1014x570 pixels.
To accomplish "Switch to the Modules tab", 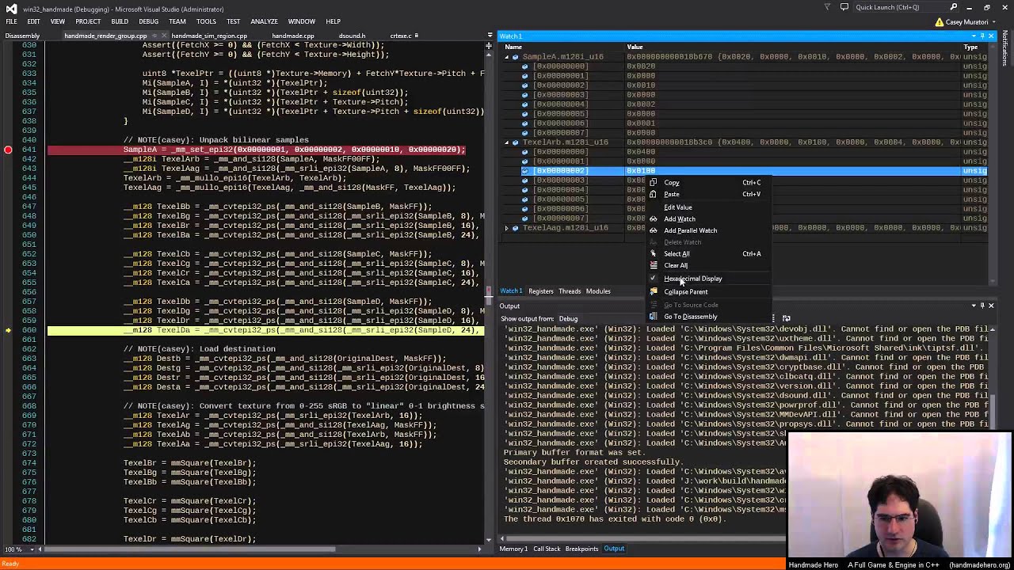I will point(598,291).
